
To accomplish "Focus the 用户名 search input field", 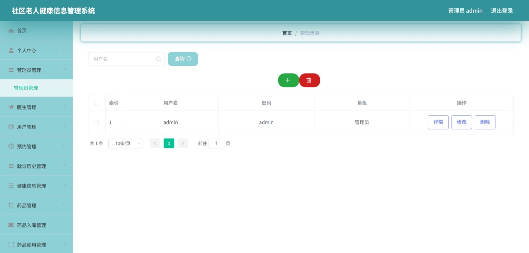I will (x=126, y=59).
